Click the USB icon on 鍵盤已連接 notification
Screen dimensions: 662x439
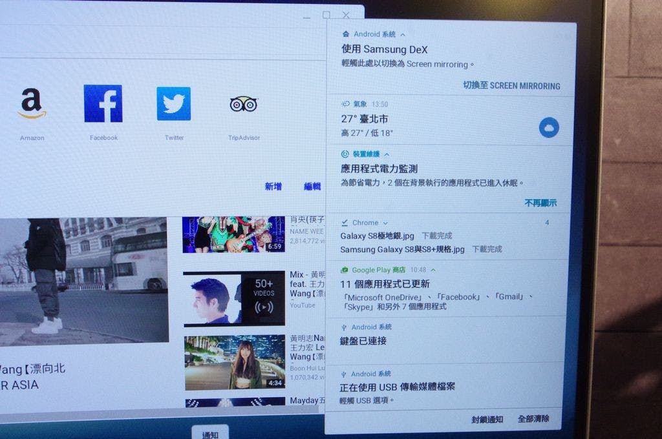pyautogui.click(x=344, y=327)
